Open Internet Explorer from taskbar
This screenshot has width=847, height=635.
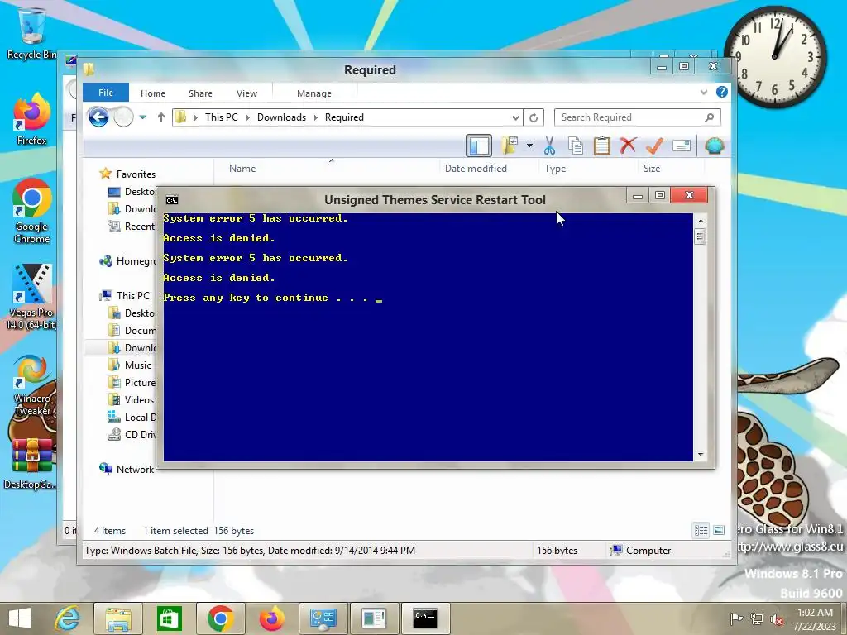67,618
